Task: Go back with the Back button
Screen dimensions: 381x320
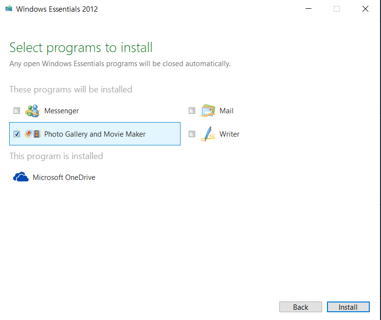Action: [x=301, y=307]
